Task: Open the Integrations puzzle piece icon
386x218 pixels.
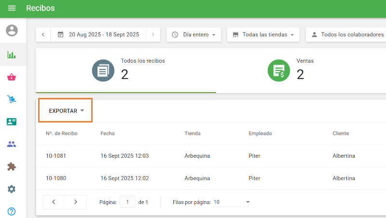Action: point(12,166)
